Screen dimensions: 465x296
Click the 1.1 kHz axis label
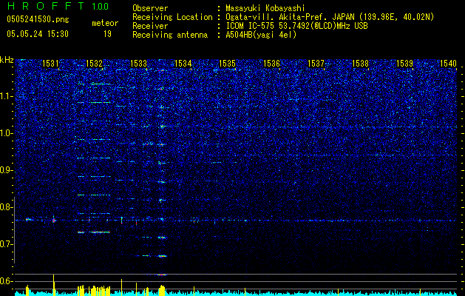(6, 96)
